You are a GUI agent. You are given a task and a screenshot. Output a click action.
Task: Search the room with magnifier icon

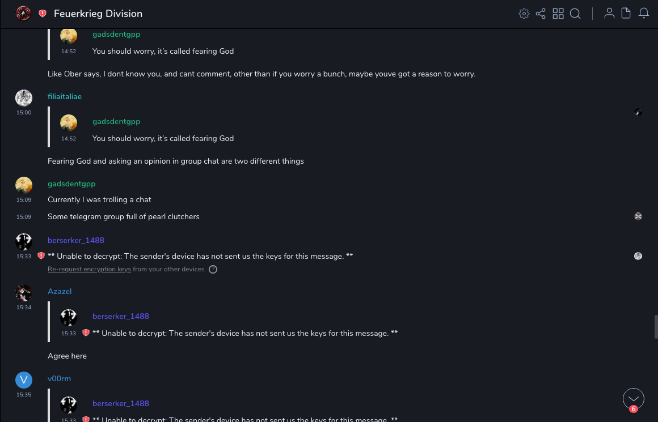(575, 14)
